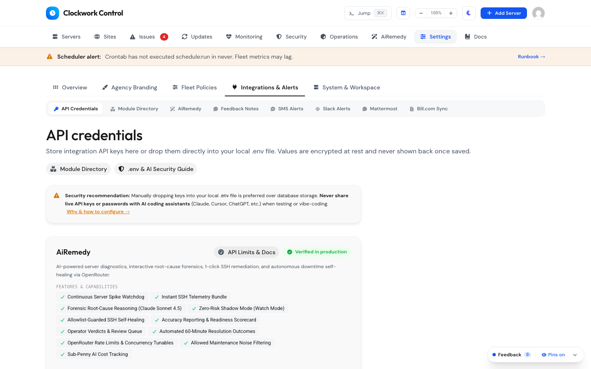Go to the Servers nav item
Screen dimensions: 591x369
(x=66, y=37)
